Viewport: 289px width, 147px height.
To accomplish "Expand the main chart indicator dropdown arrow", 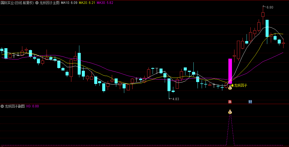I will point(37,3).
